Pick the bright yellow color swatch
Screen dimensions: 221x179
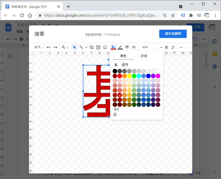129,76
